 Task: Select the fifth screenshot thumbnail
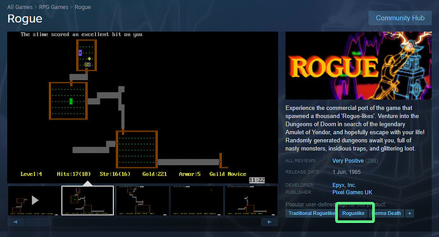coord(251,200)
